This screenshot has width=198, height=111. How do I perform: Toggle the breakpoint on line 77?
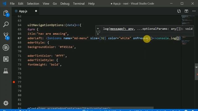pyautogui.click(x=14, y=82)
